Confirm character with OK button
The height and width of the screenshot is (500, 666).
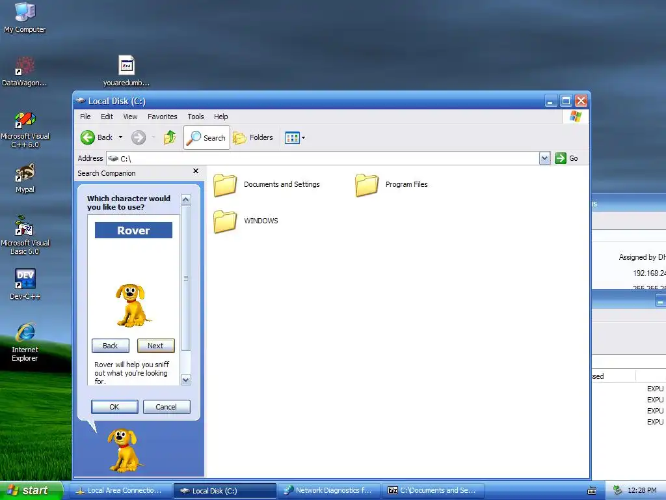tap(114, 407)
